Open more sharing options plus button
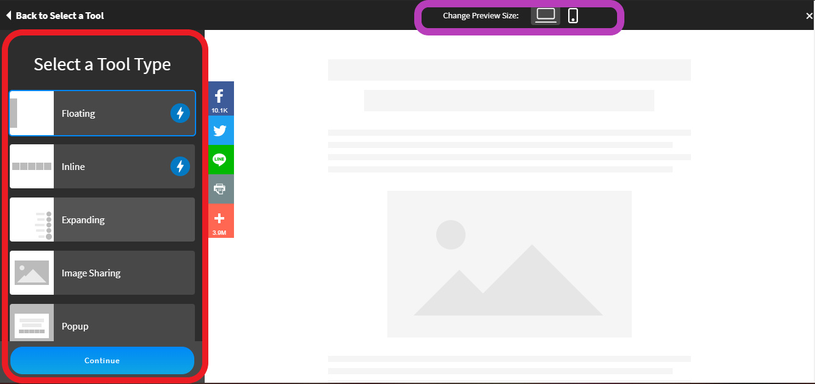The width and height of the screenshot is (815, 384). (220, 221)
